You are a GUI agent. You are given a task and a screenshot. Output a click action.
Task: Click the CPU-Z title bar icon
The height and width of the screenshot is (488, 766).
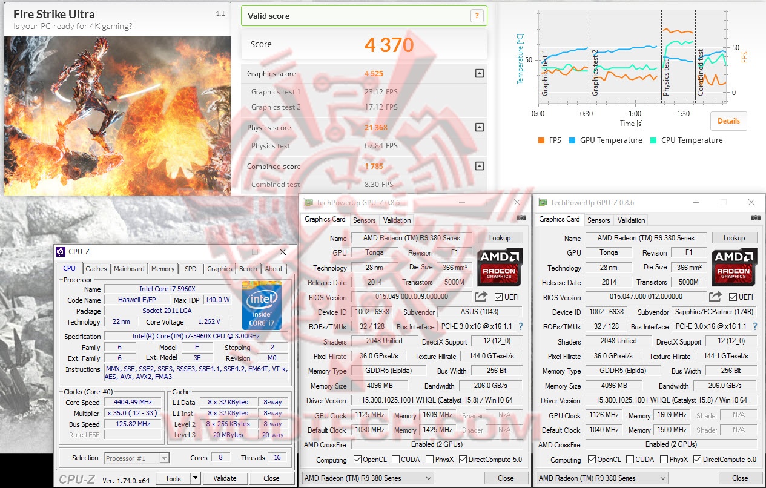pos(61,251)
